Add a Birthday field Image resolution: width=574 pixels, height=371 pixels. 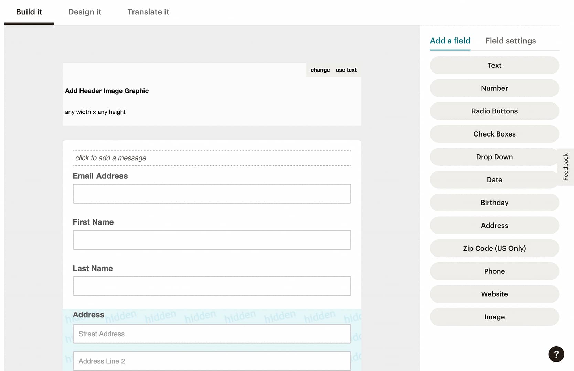[495, 203]
